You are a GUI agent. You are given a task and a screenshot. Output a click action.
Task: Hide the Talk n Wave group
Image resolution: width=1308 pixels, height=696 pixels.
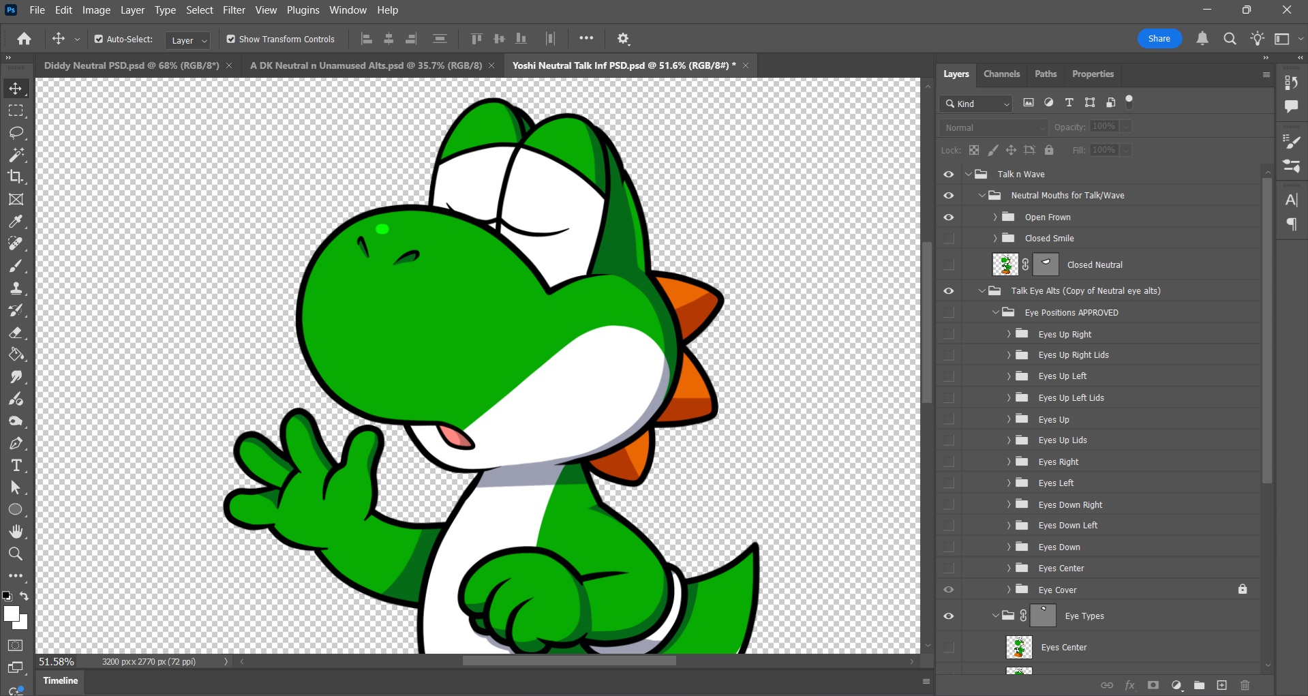tap(949, 175)
